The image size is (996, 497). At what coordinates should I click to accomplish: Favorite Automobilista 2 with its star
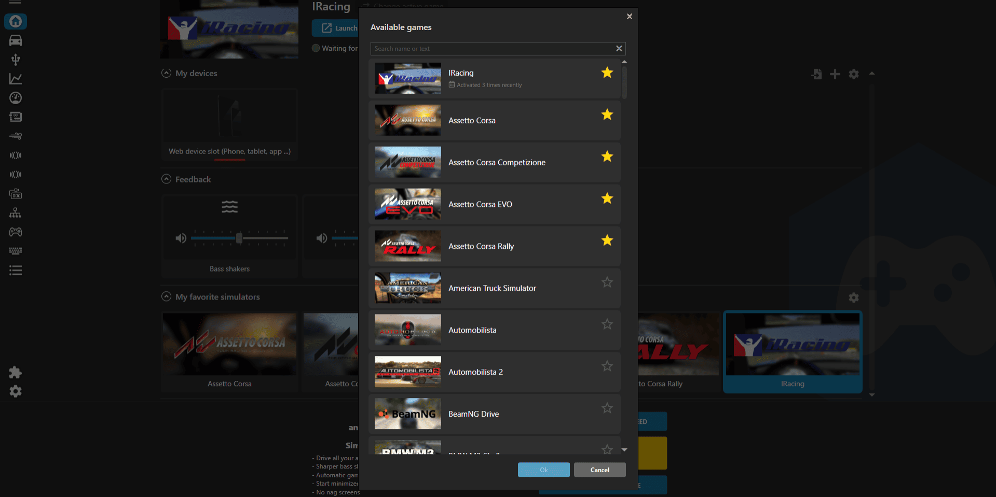(607, 366)
